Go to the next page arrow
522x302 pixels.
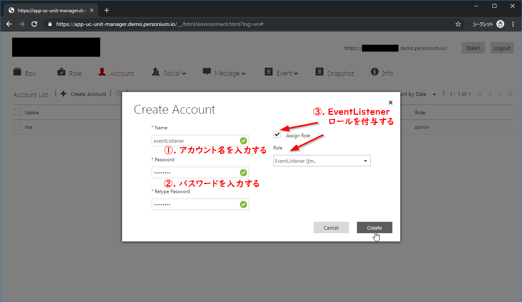point(500,94)
